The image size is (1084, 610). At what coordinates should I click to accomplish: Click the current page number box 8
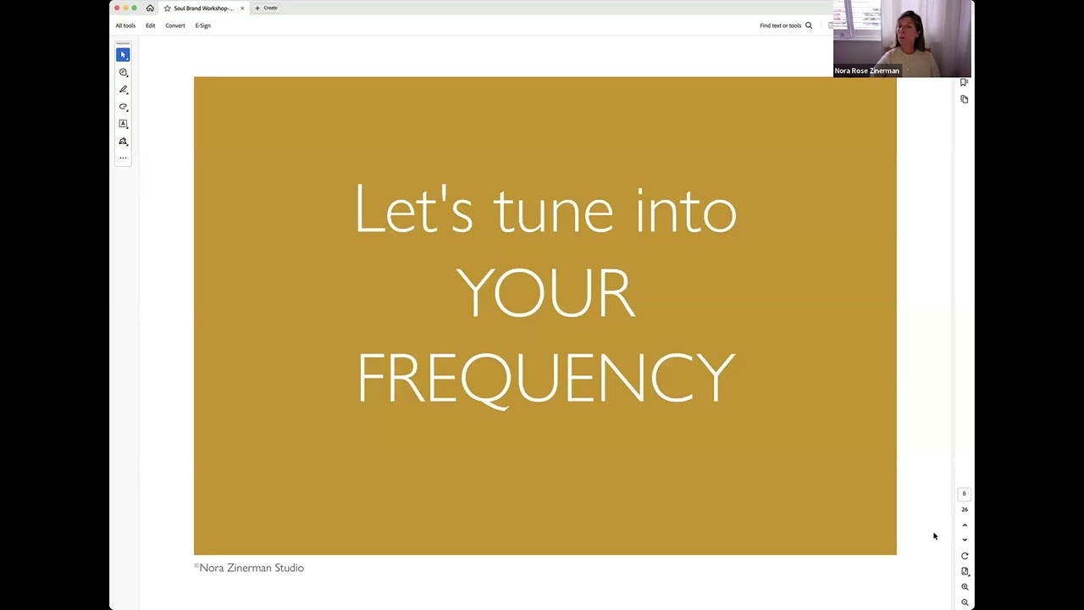point(964,494)
